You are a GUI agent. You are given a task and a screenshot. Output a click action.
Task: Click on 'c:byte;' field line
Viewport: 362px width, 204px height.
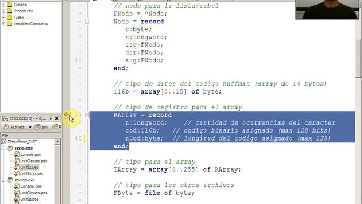tap(138, 29)
